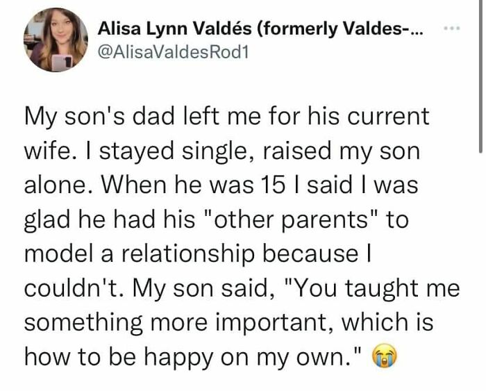The image size is (486, 391).
Task: Open the three-dot more options menu
Action: (452, 28)
